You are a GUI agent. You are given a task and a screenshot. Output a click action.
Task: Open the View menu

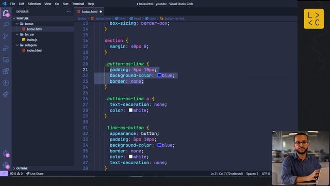click(x=48, y=4)
